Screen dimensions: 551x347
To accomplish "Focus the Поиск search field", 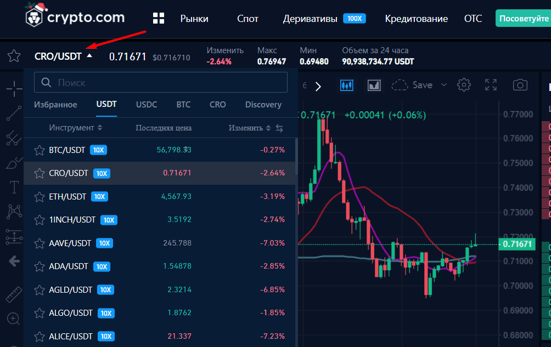I will pos(161,82).
